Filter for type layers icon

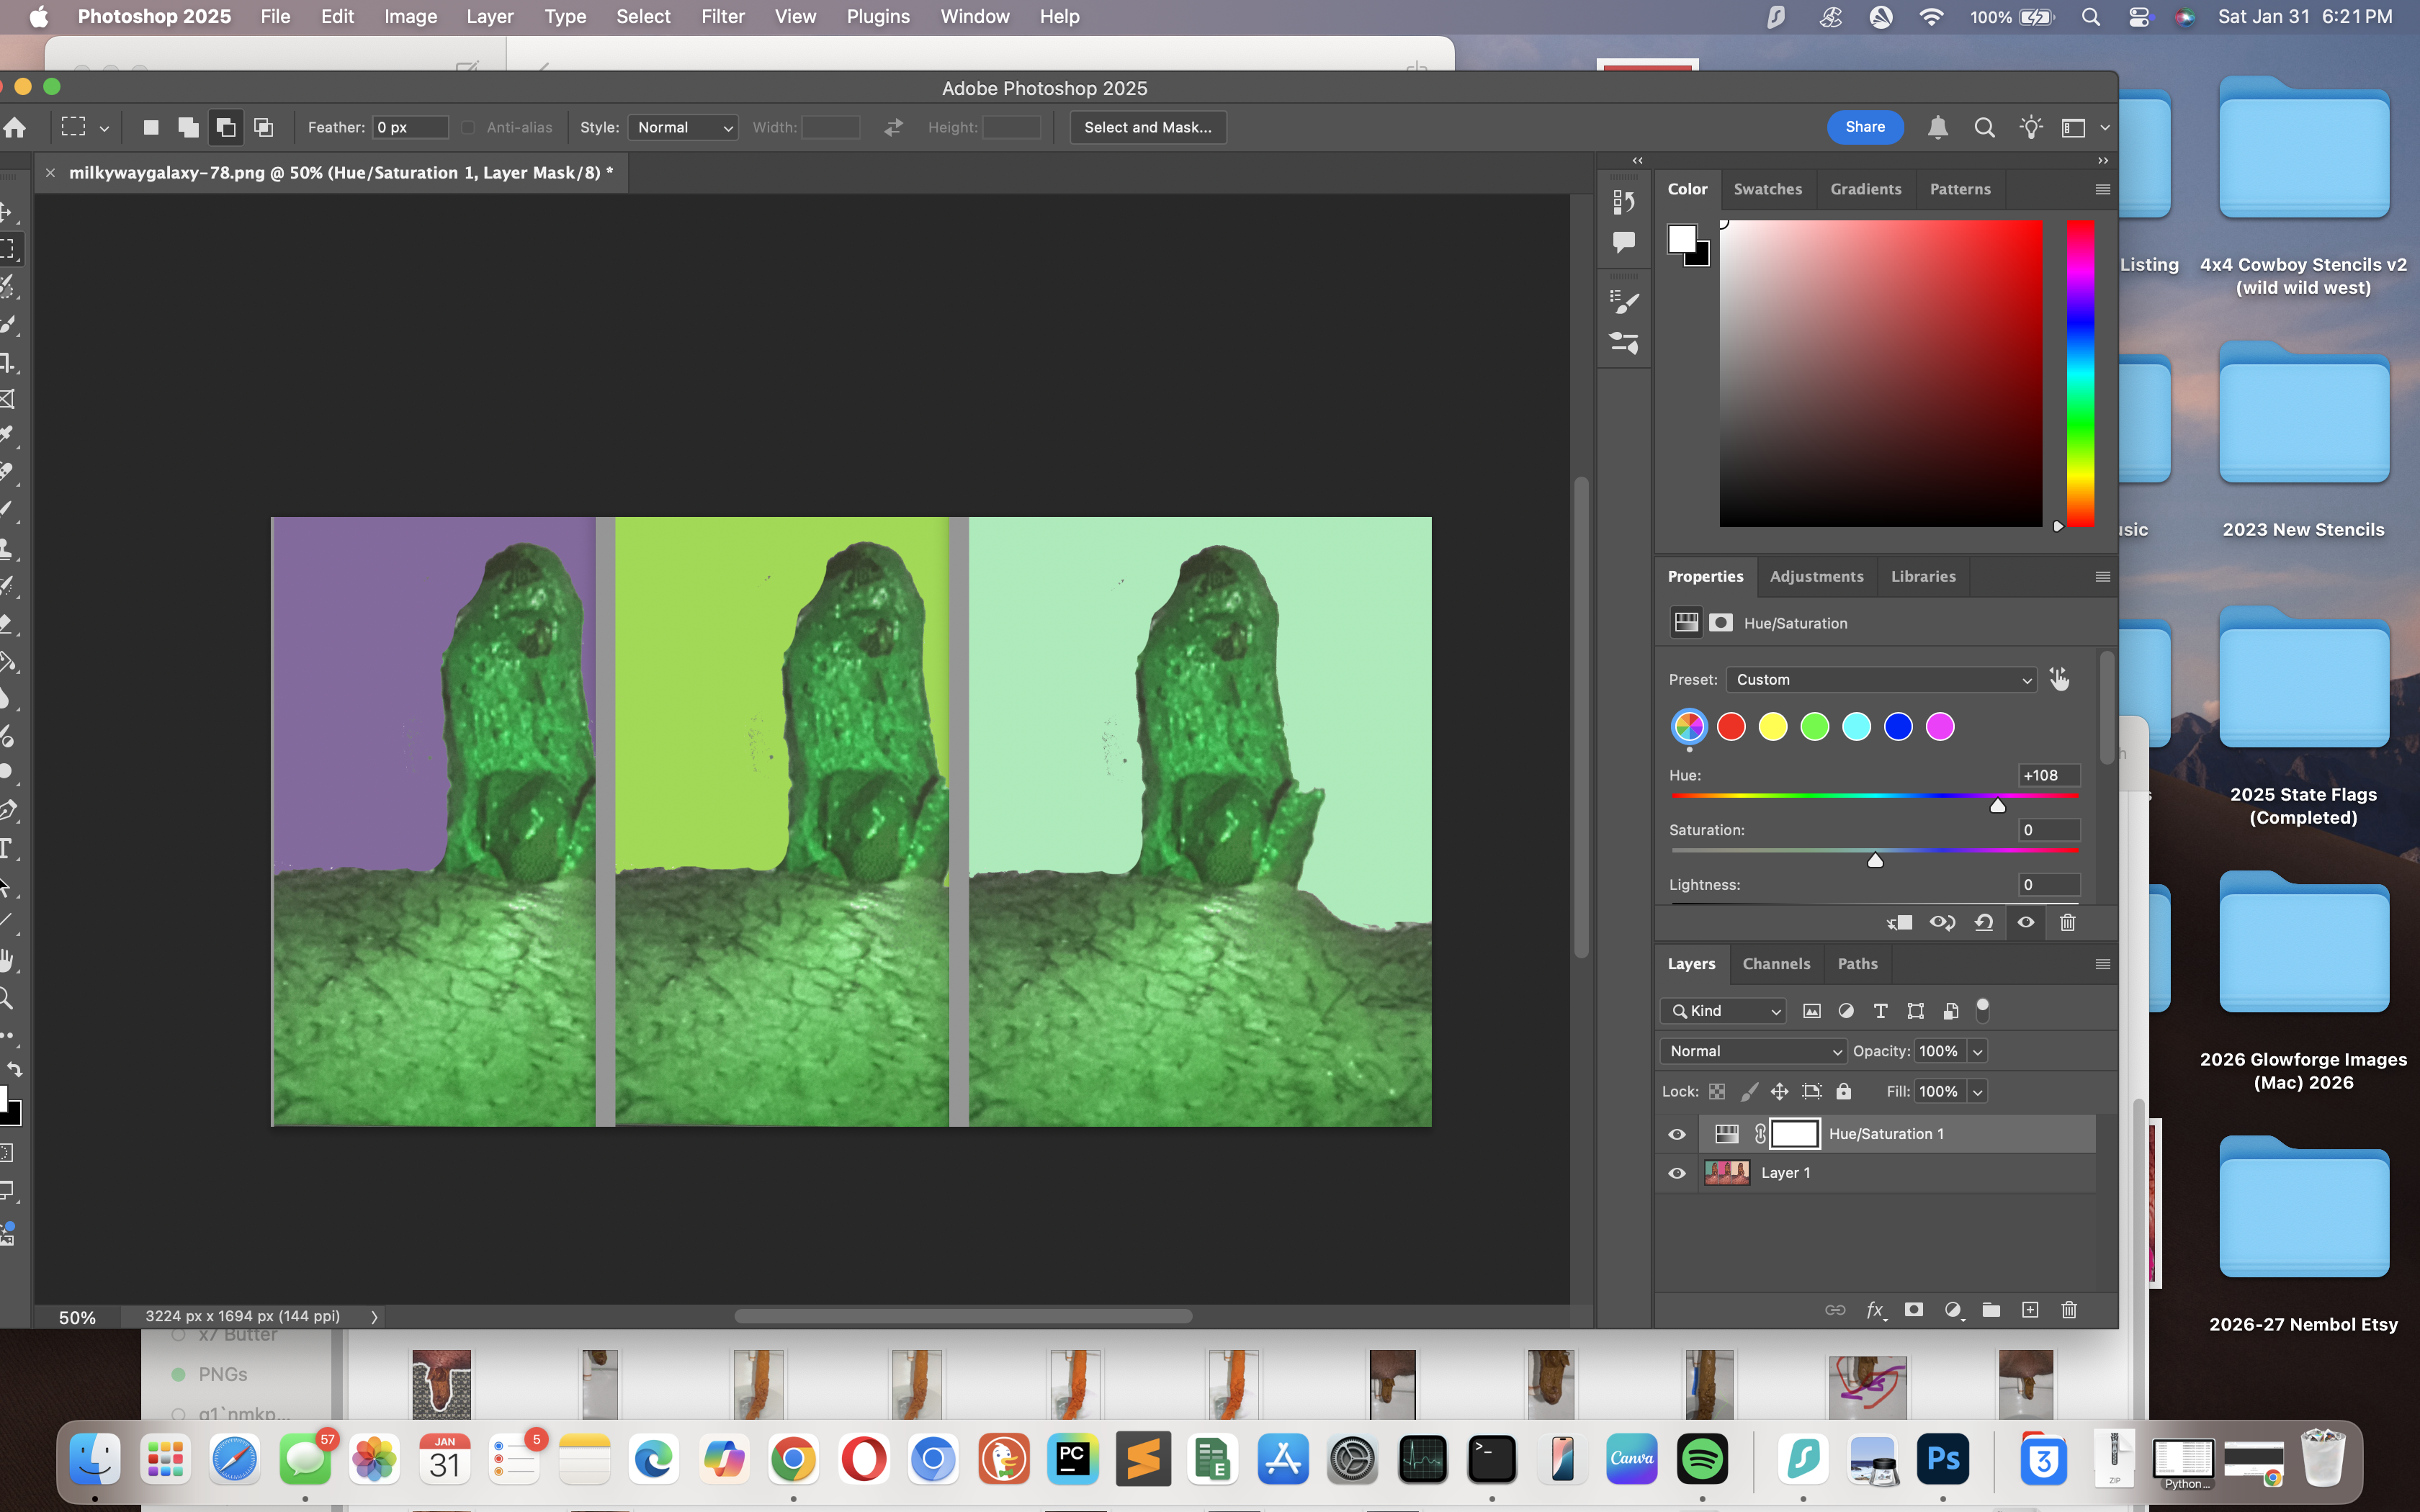click(1880, 1011)
